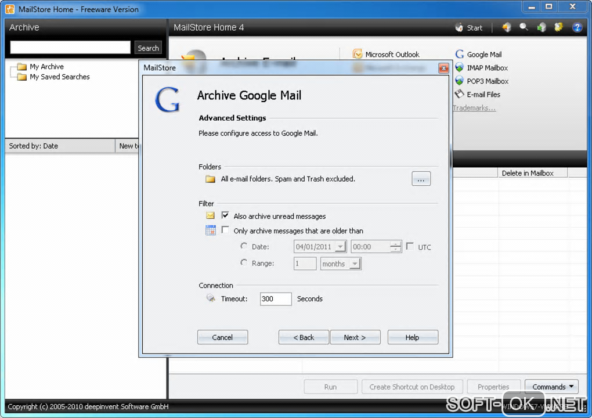The image size is (592, 418).
Task: Select Google Mail in the sources list
Action: 484,55
